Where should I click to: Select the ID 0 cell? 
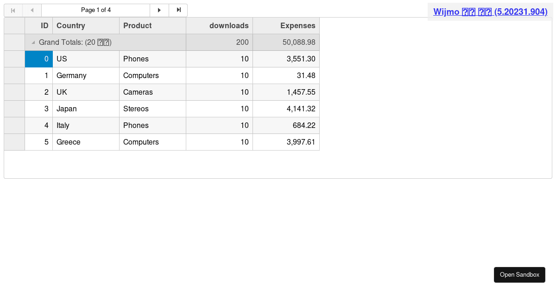39,59
